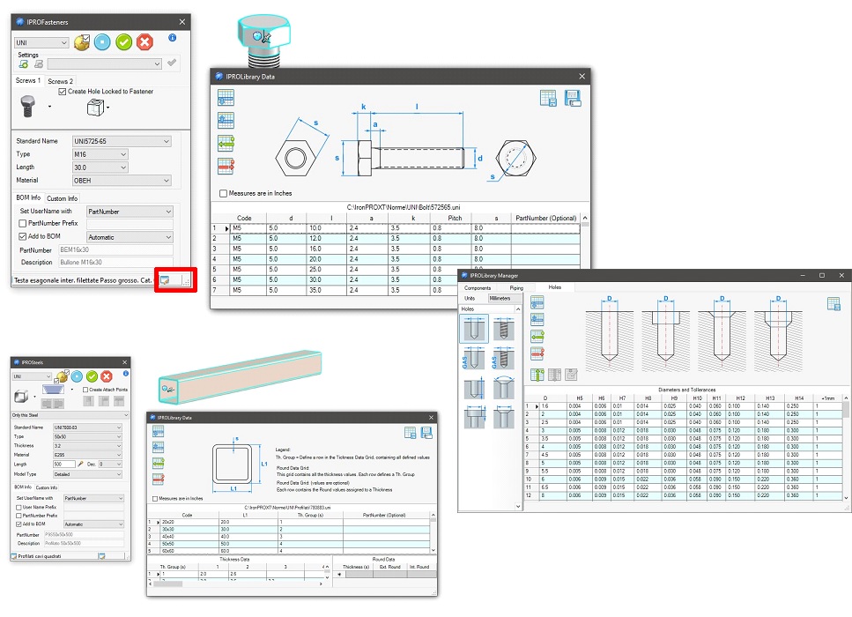Open the Model Type Detailed dropdown in IPROSteels
Screen dimensions: 852x617
[x=87, y=474]
